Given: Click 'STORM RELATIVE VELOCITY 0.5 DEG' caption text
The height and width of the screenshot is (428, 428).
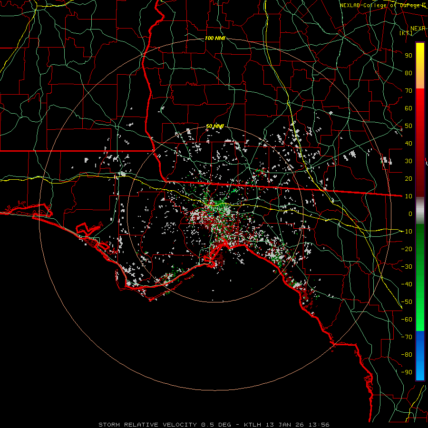Looking at the screenshot, I should pyautogui.click(x=165, y=425).
